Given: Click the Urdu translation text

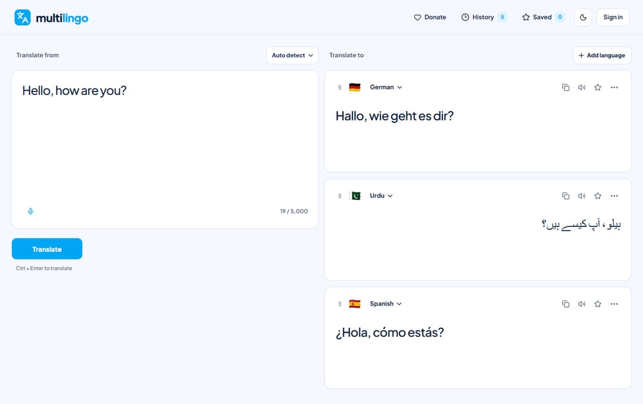Looking at the screenshot, I should pos(581,225).
